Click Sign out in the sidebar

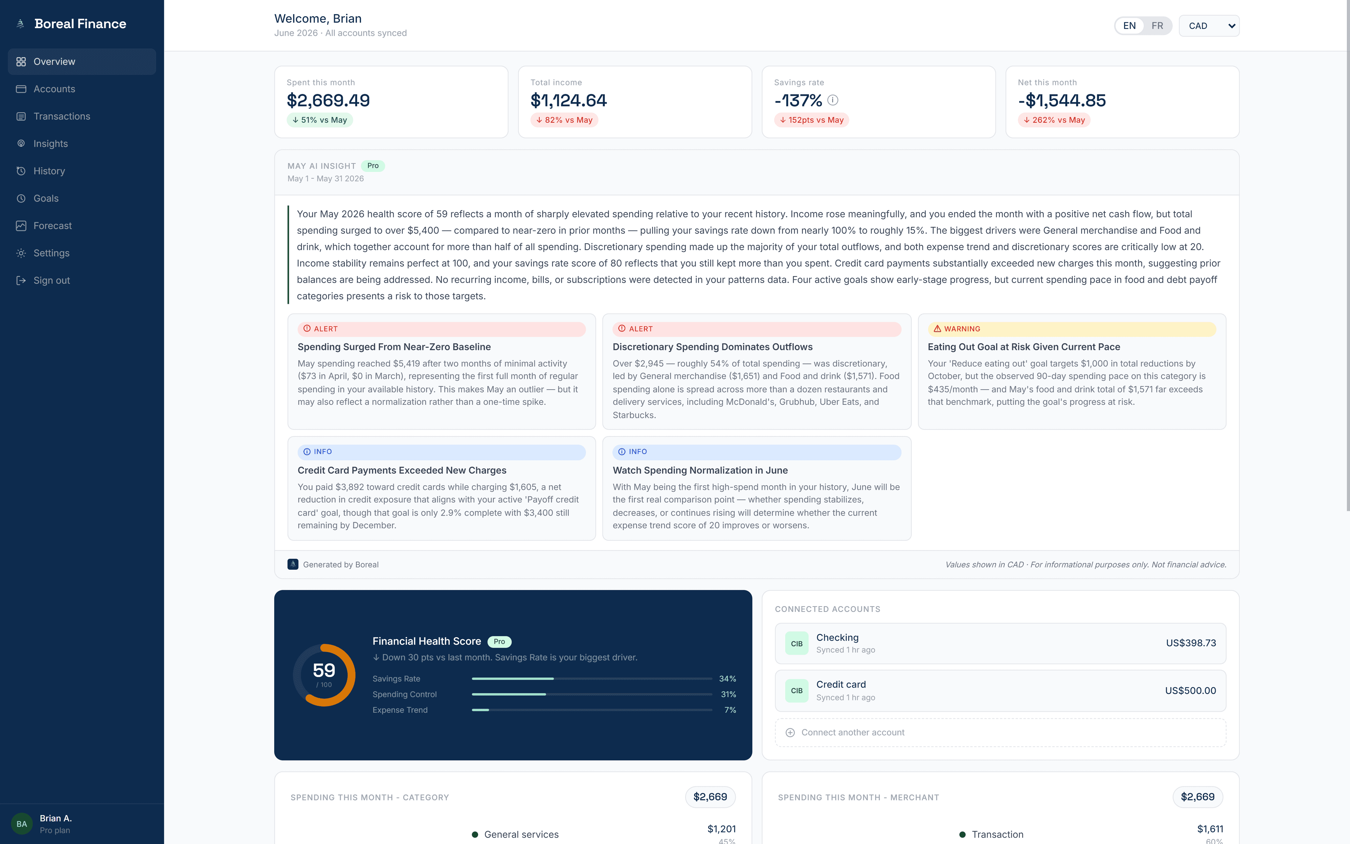coord(82,280)
